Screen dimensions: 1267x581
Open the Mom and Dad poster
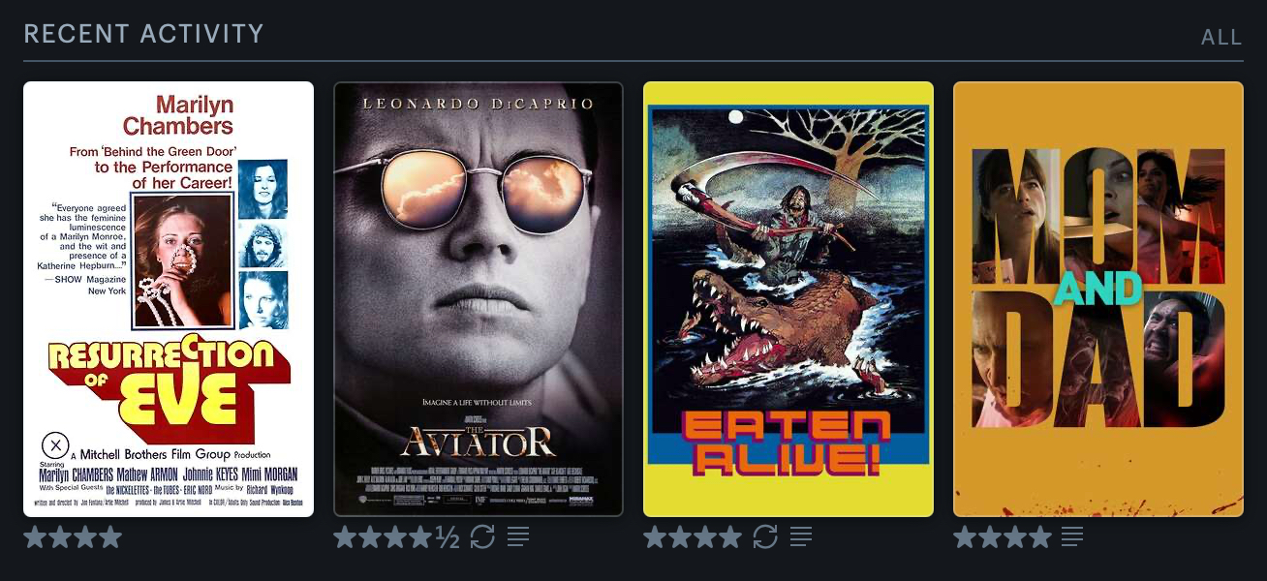point(1098,299)
